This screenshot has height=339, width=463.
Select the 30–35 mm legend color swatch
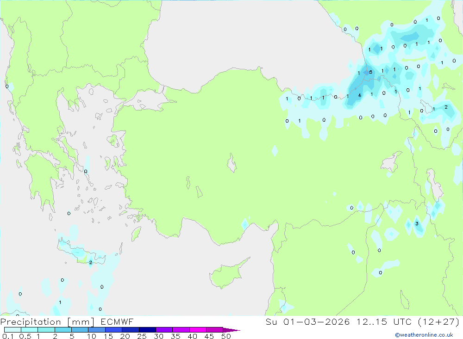(164, 330)
